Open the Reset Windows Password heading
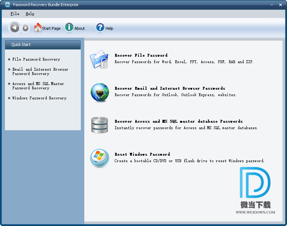287x226 pixels. [142, 154]
